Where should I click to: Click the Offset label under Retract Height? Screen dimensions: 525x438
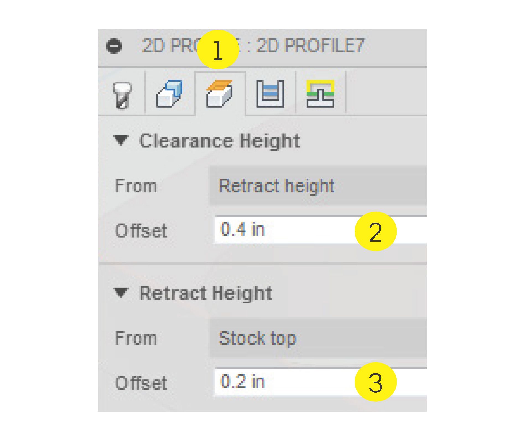pyautogui.click(x=141, y=383)
